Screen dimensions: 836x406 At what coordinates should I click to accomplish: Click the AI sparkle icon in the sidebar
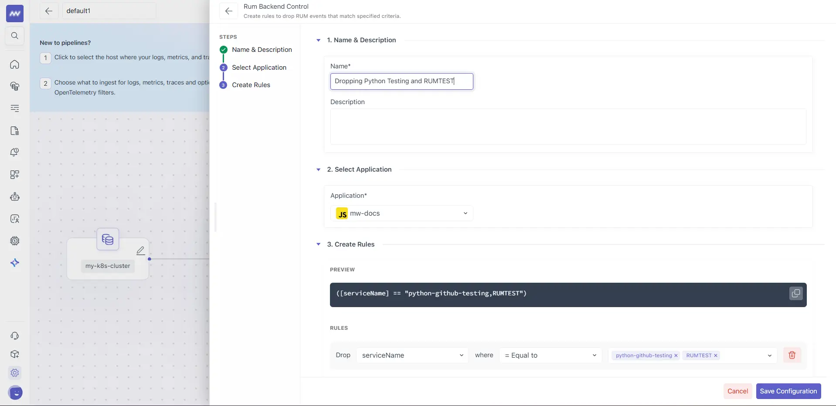[14, 263]
